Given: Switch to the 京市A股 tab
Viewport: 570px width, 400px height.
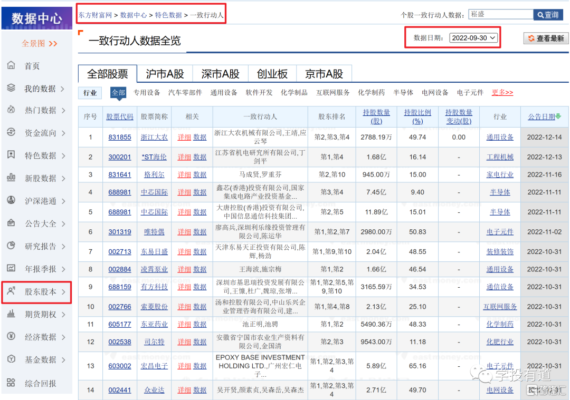Looking at the screenshot, I should [324, 74].
